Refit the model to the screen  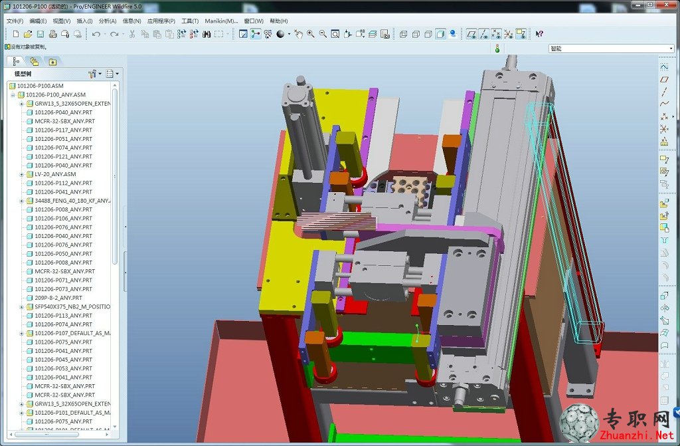pyautogui.click(x=335, y=34)
